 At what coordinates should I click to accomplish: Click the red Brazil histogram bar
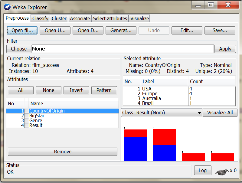click(x=222, y=157)
